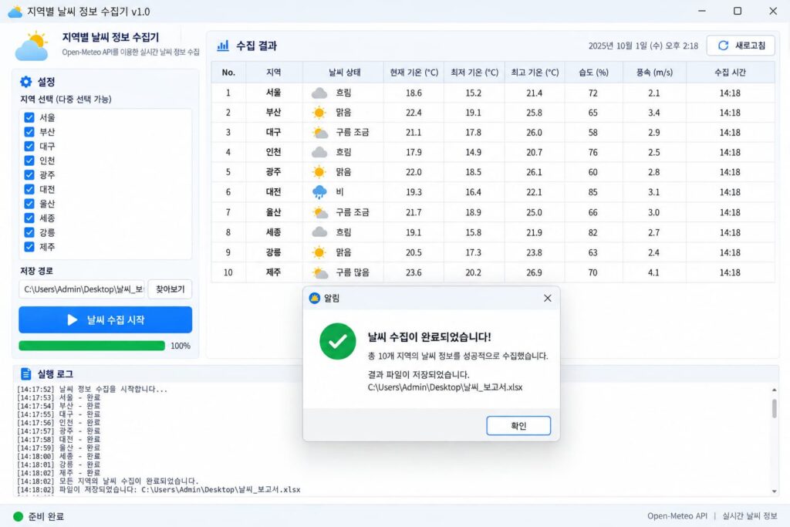Uncheck the 서울 region checkbox
This screenshot has height=527, width=790.
29,117
